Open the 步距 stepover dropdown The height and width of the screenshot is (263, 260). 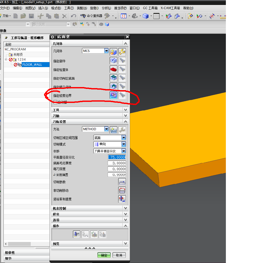click(124, 151)
